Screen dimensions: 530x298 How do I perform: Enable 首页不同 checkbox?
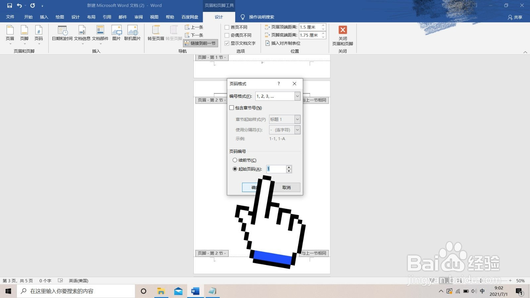(227, 27)
